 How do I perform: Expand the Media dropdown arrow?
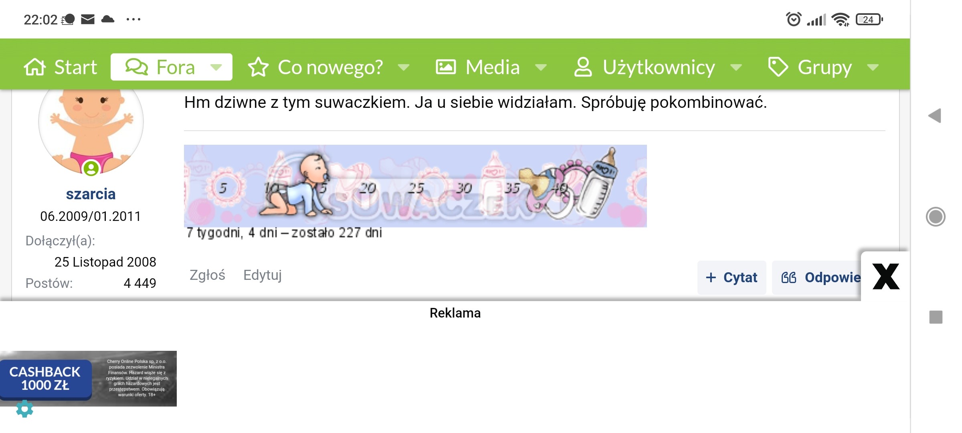coord(541,67)
